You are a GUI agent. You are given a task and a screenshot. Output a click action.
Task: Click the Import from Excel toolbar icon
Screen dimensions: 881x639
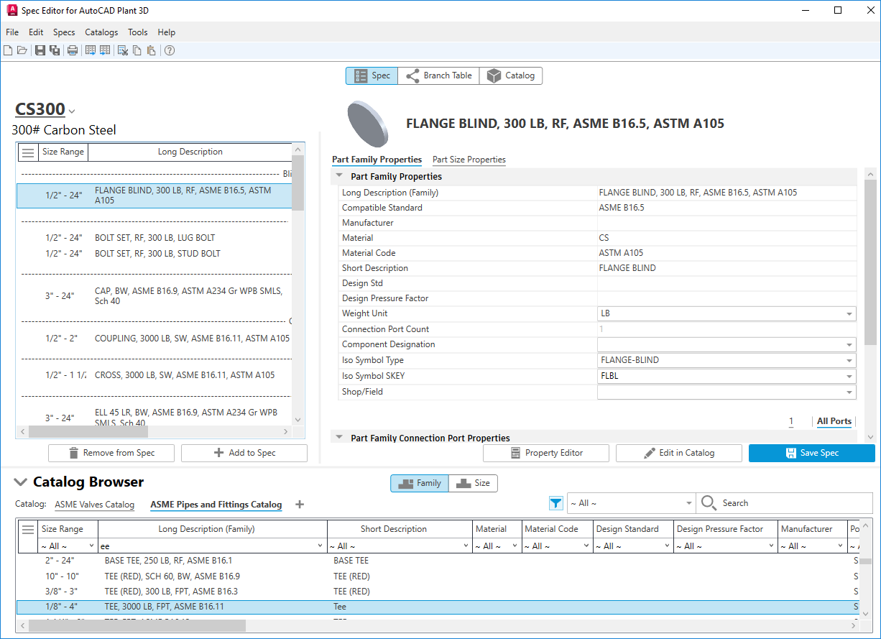[105, 50]
